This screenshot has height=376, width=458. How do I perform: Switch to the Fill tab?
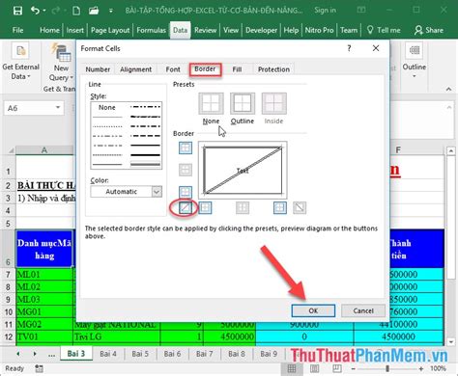coord(237,69)
